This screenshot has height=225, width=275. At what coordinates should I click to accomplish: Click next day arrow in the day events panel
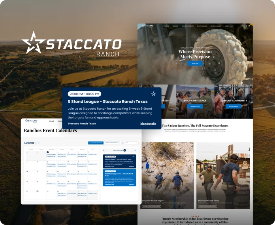[135, 150]
